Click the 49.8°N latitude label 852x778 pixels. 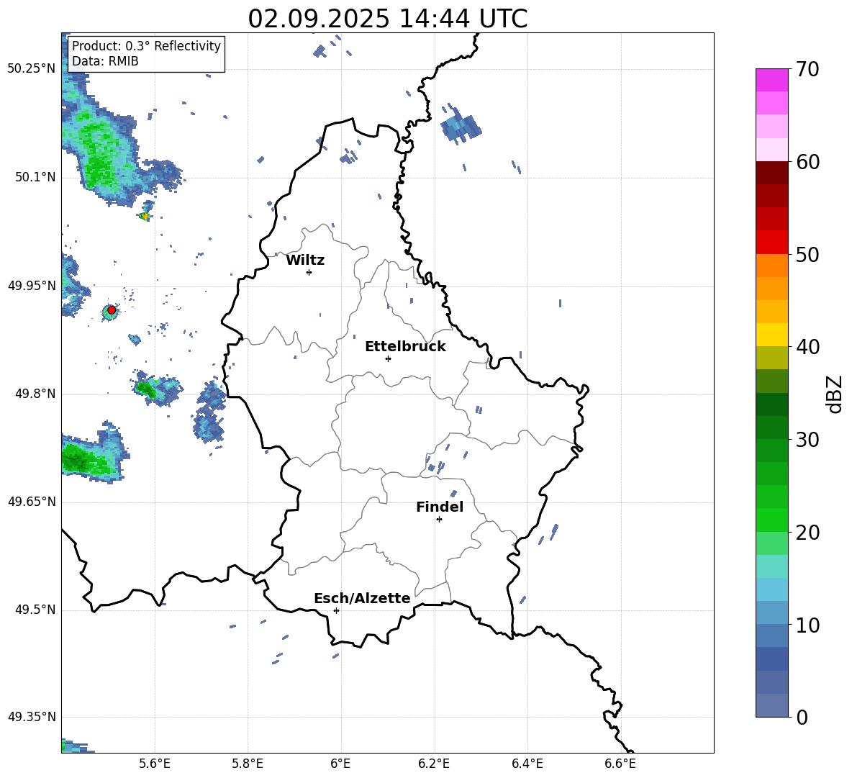pyautogui.click(x=35, y=394)
